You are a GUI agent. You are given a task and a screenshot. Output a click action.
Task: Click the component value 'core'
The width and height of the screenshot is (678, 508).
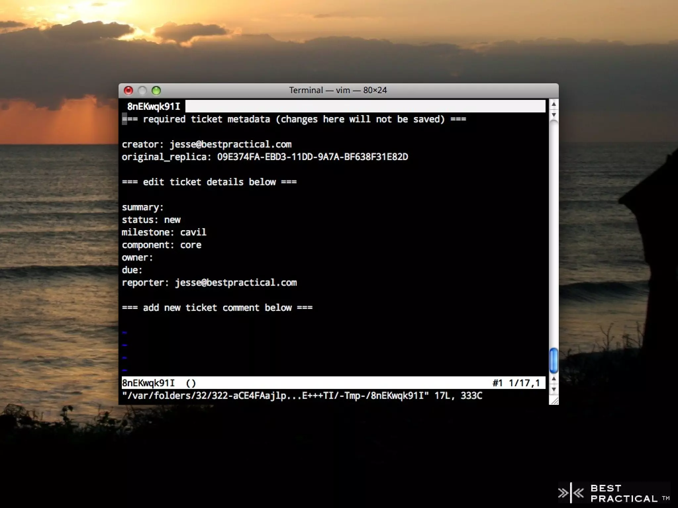[x=191, y=245]
